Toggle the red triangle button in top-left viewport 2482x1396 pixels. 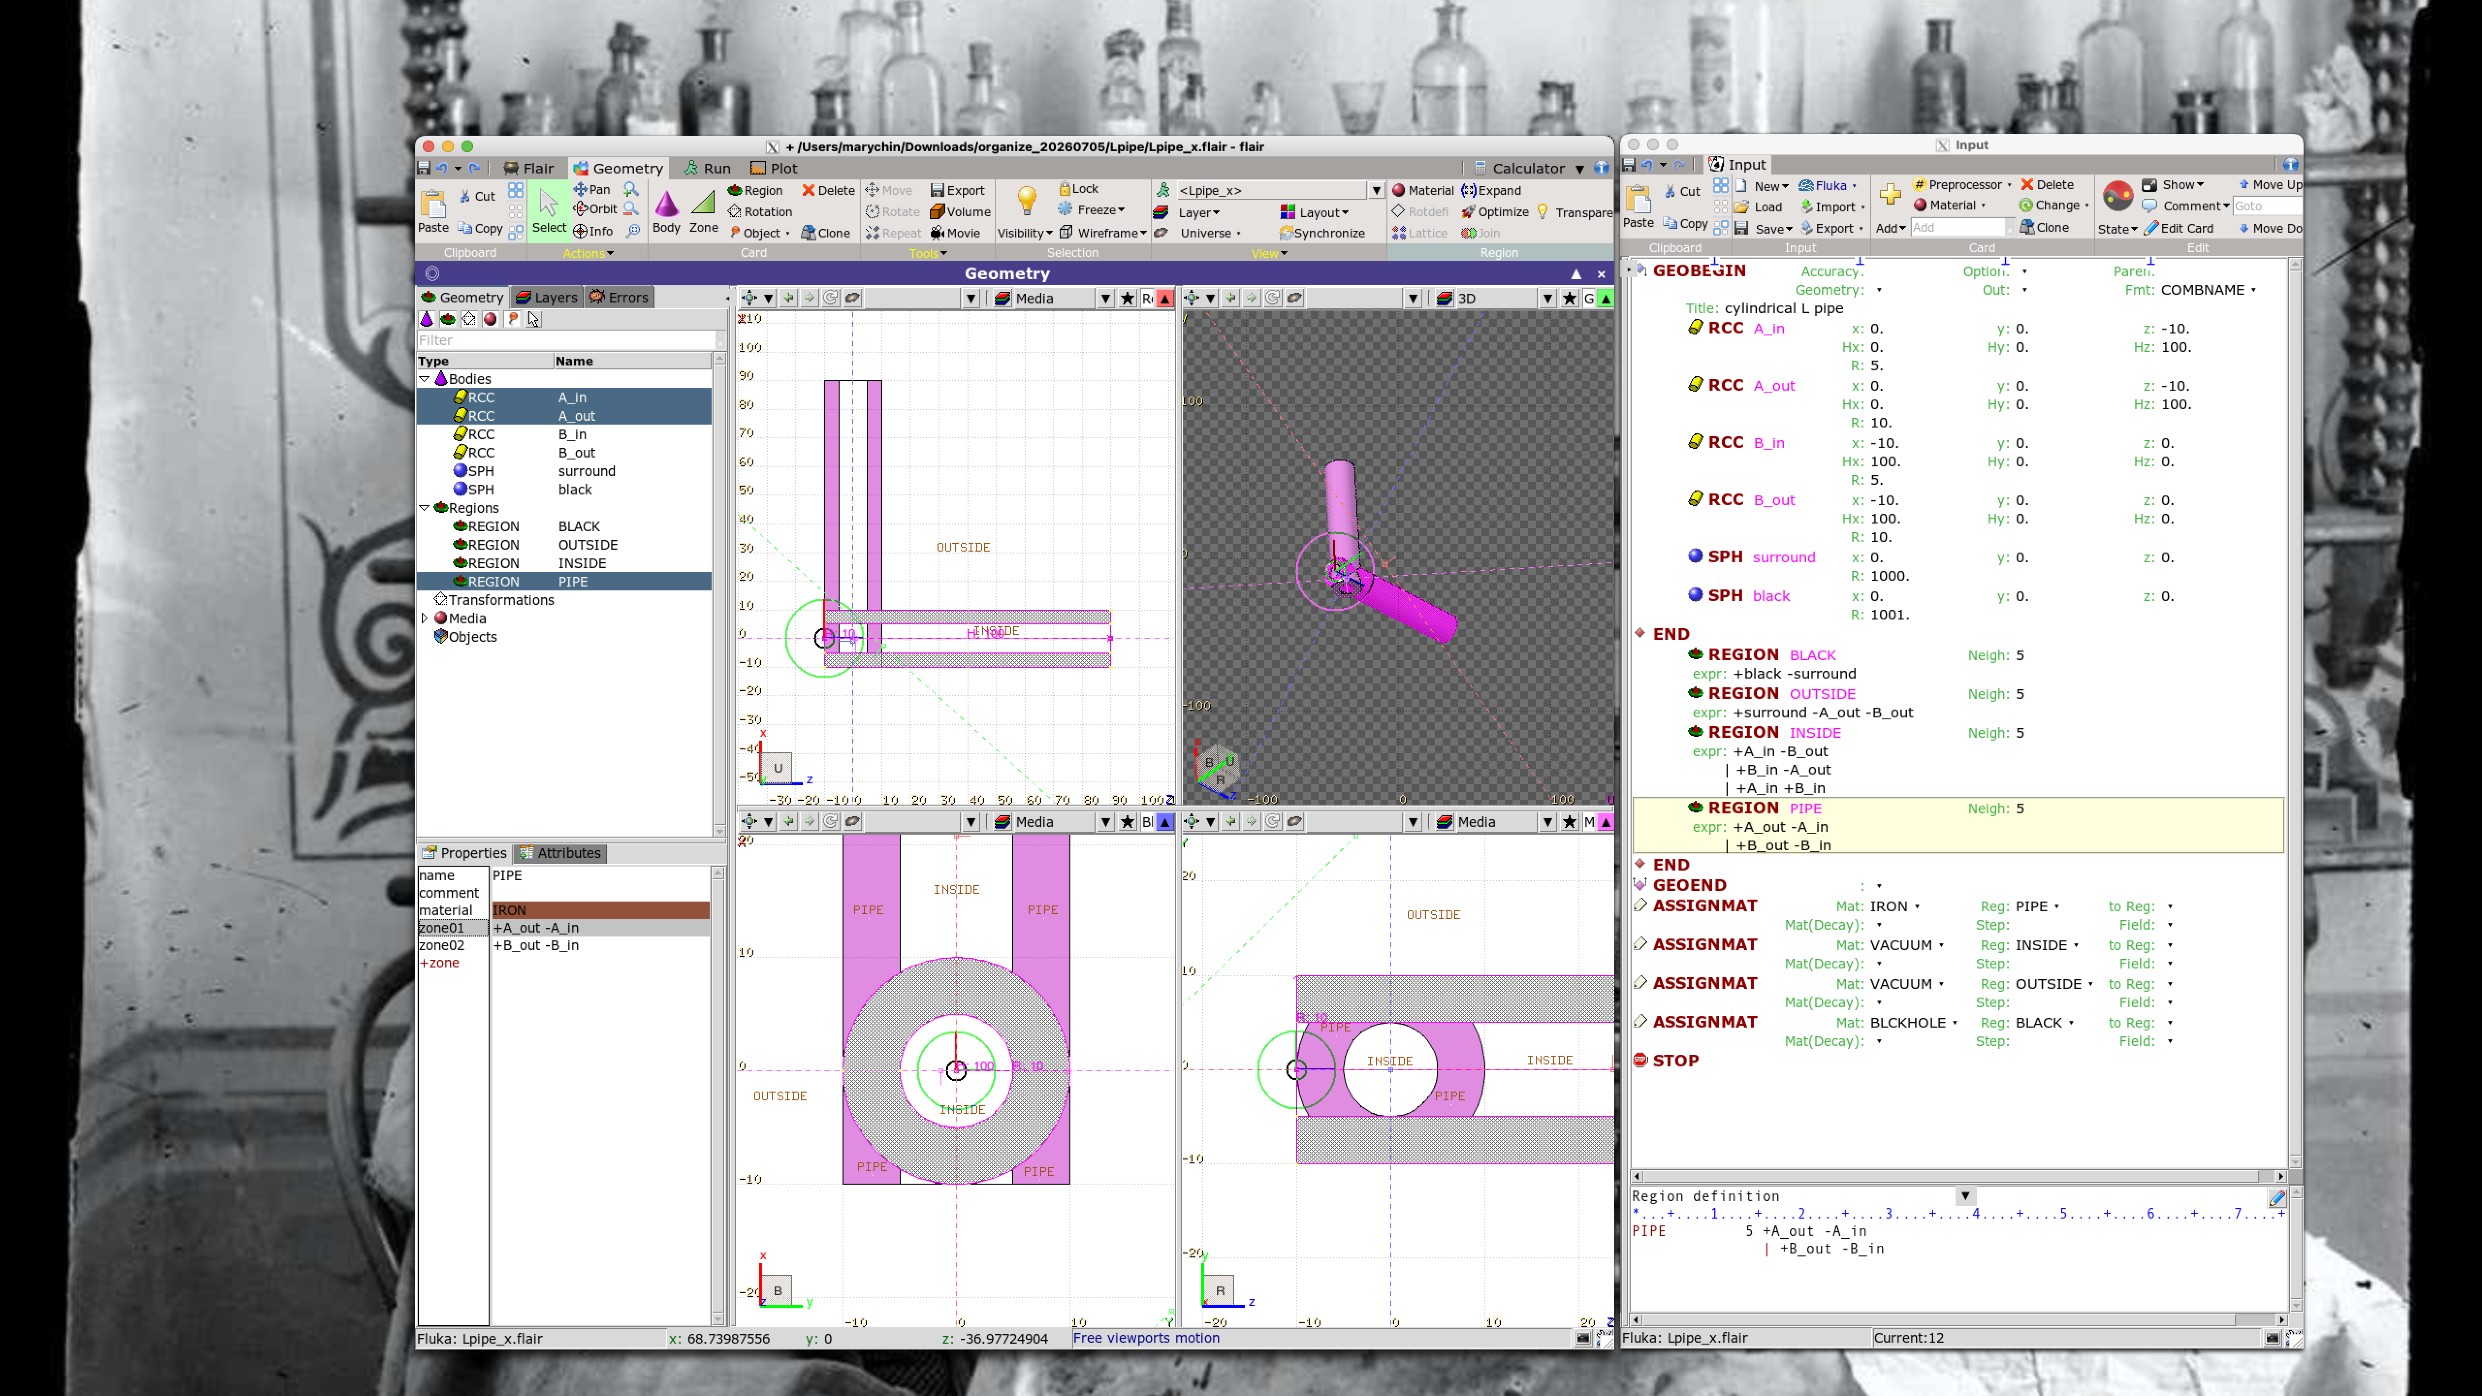tap(1165, 298)
